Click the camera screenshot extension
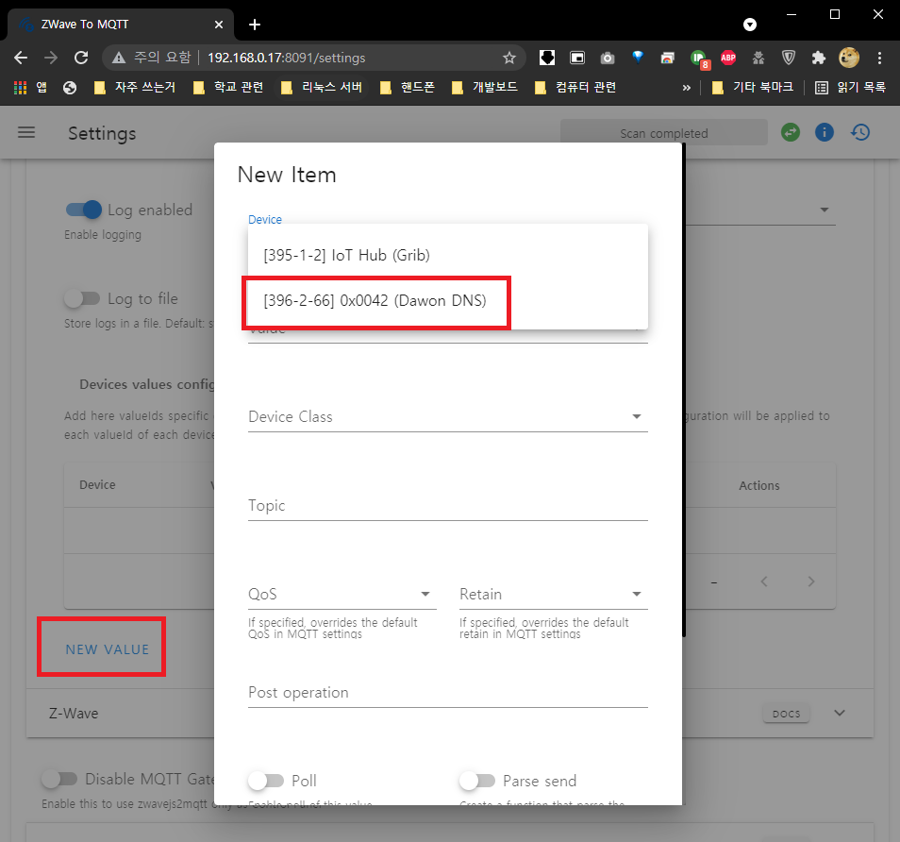Image resolution: width=900 pixels, height=842 pixels. point(608,58)
